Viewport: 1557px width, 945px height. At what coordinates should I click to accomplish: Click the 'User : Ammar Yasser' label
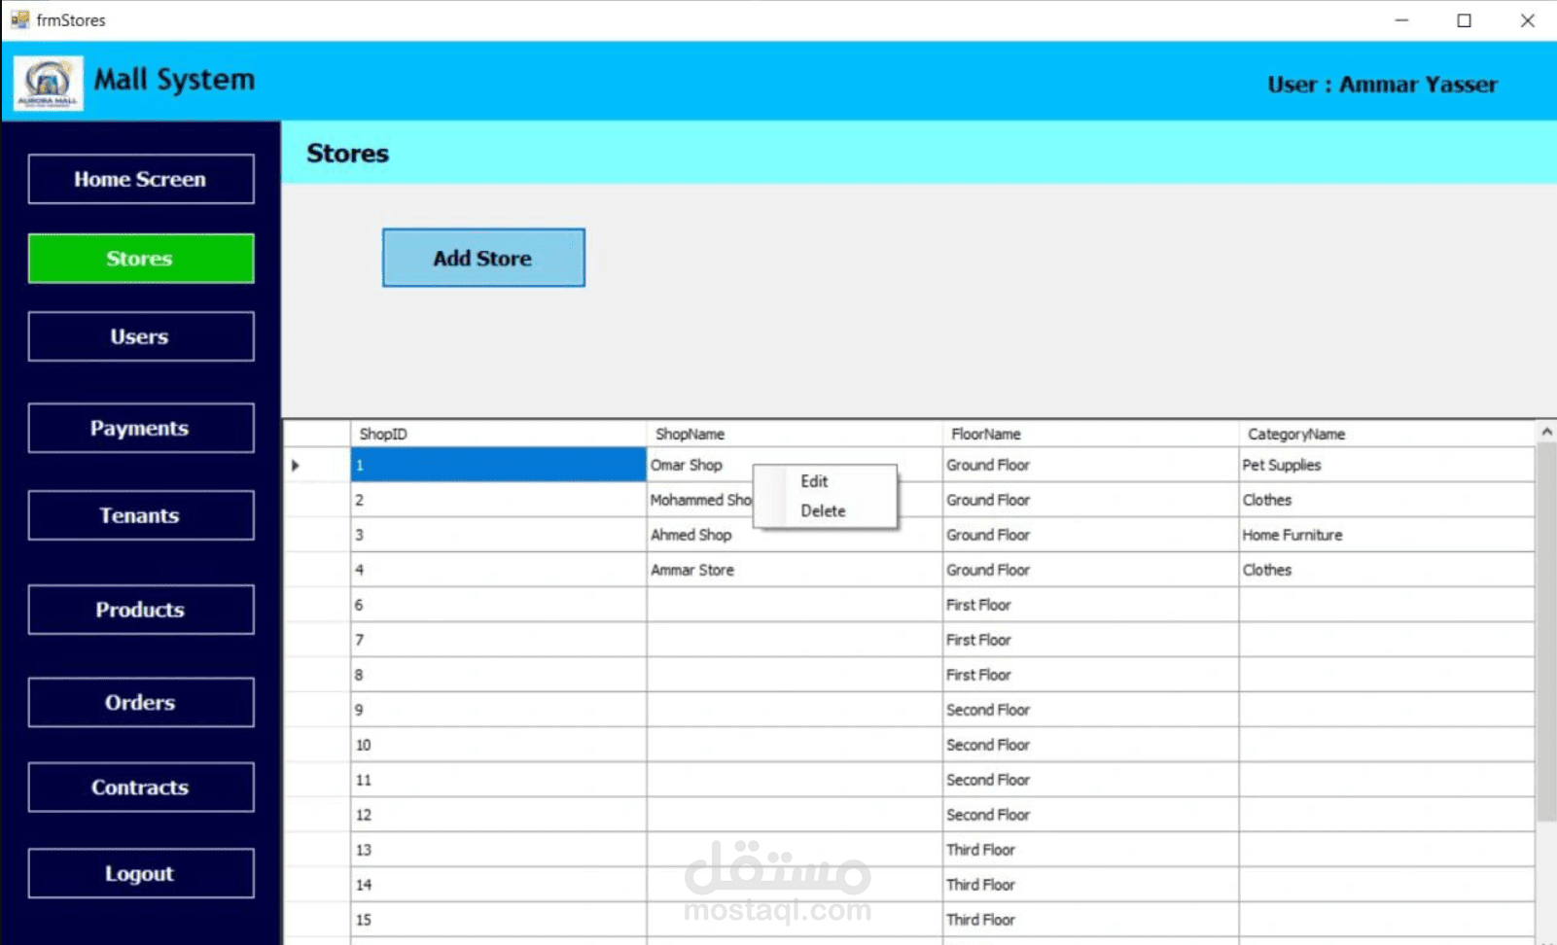[x=1382, y=85]
